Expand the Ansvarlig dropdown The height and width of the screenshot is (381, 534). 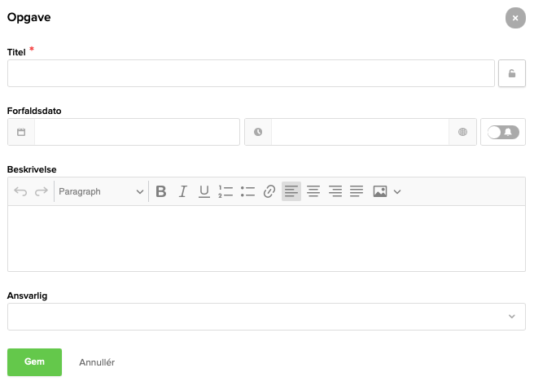point(511,317)
